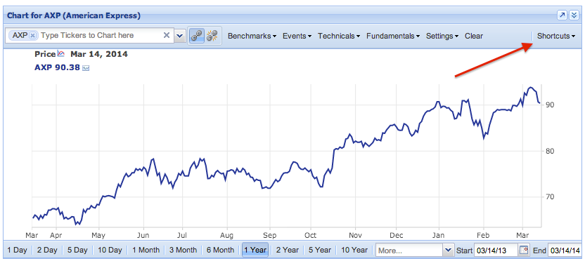Screen dimensions: 585x261
Task: Open the Fundamentals menu
Action: (x=393, y=36)
